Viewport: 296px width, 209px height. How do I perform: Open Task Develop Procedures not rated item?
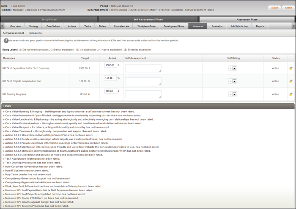(x=33, y=163)
